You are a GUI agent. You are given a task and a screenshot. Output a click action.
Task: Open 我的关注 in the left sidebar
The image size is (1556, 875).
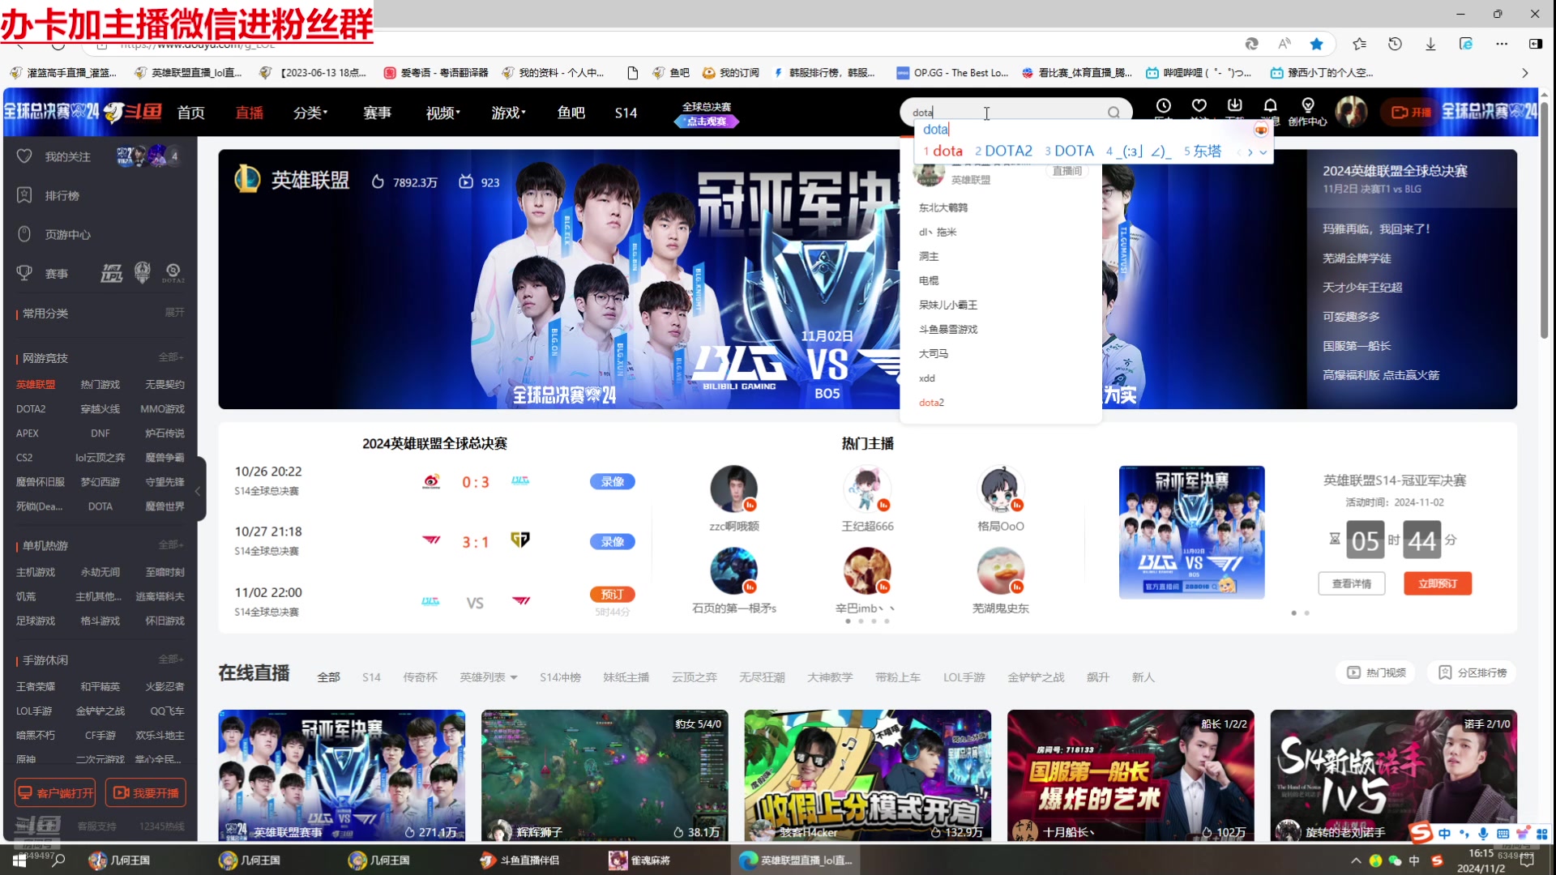coord(67,156)
